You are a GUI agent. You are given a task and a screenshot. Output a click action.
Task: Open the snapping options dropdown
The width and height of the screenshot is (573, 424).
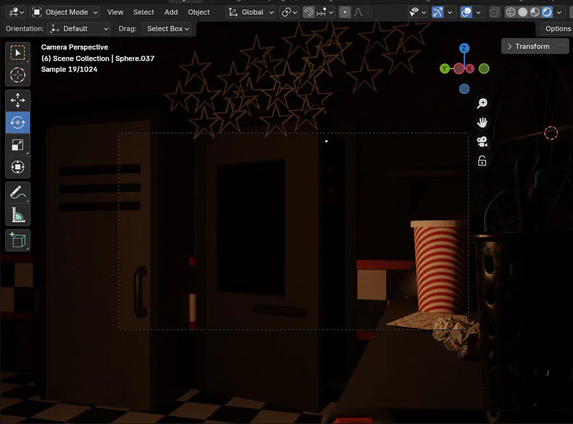pos(325,13)
